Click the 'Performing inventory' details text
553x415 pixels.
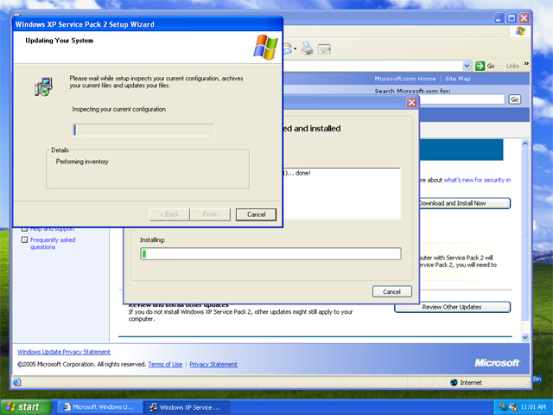pos(82,162)
